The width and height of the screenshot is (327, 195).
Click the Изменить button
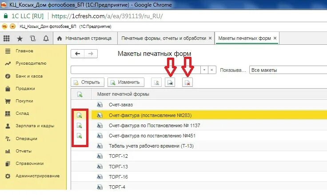(x=126, y=82)
